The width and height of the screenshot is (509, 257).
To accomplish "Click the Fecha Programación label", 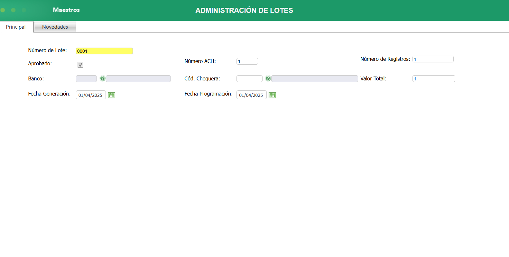I will point(208,94).
